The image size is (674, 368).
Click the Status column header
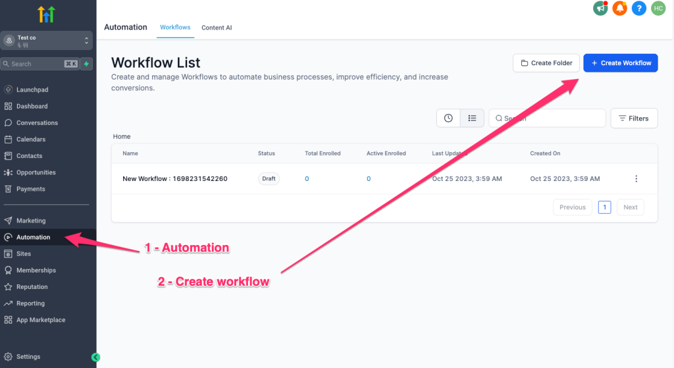click(266, 153)
